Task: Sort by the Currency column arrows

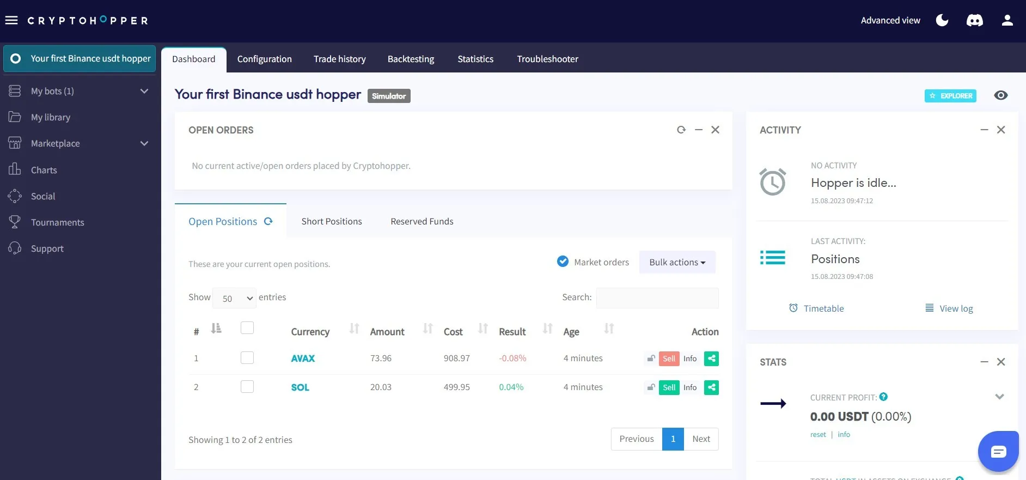Action: click(355, 329)
